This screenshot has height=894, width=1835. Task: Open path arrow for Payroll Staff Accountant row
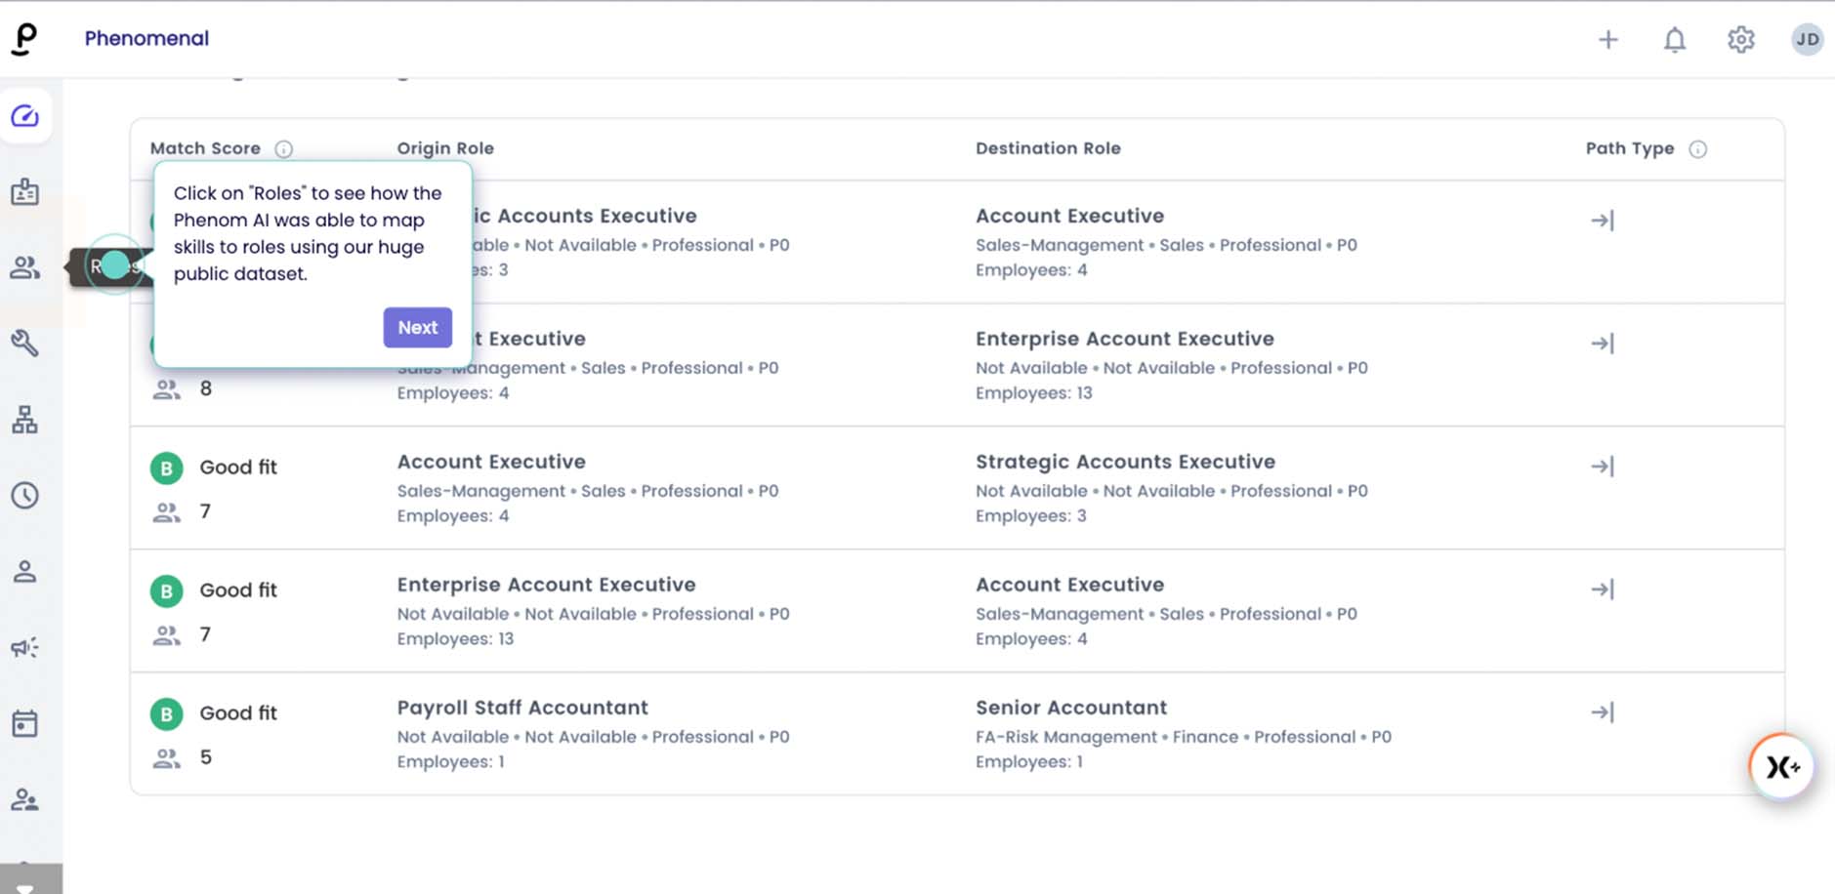click(x=1603, y=712)
